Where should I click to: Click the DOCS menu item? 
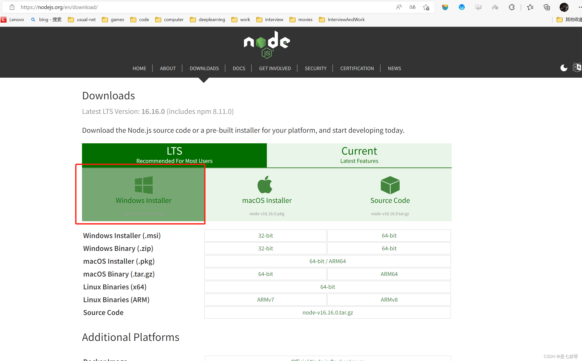coord(239,68)
